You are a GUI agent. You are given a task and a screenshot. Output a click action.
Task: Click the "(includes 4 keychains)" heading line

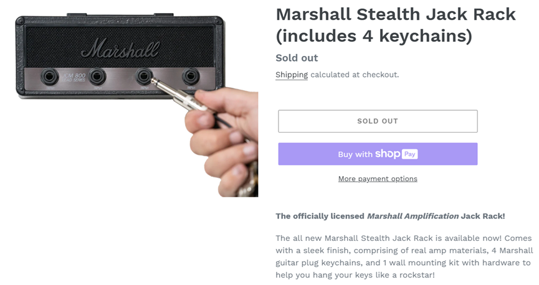coord(373,36)
